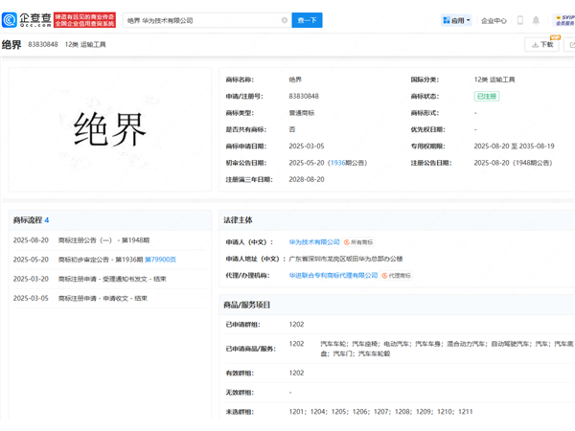This screenshot has height=431, width=575.
Task: Open the 第79900页 link in trademark flow
Action: point(160,260)
